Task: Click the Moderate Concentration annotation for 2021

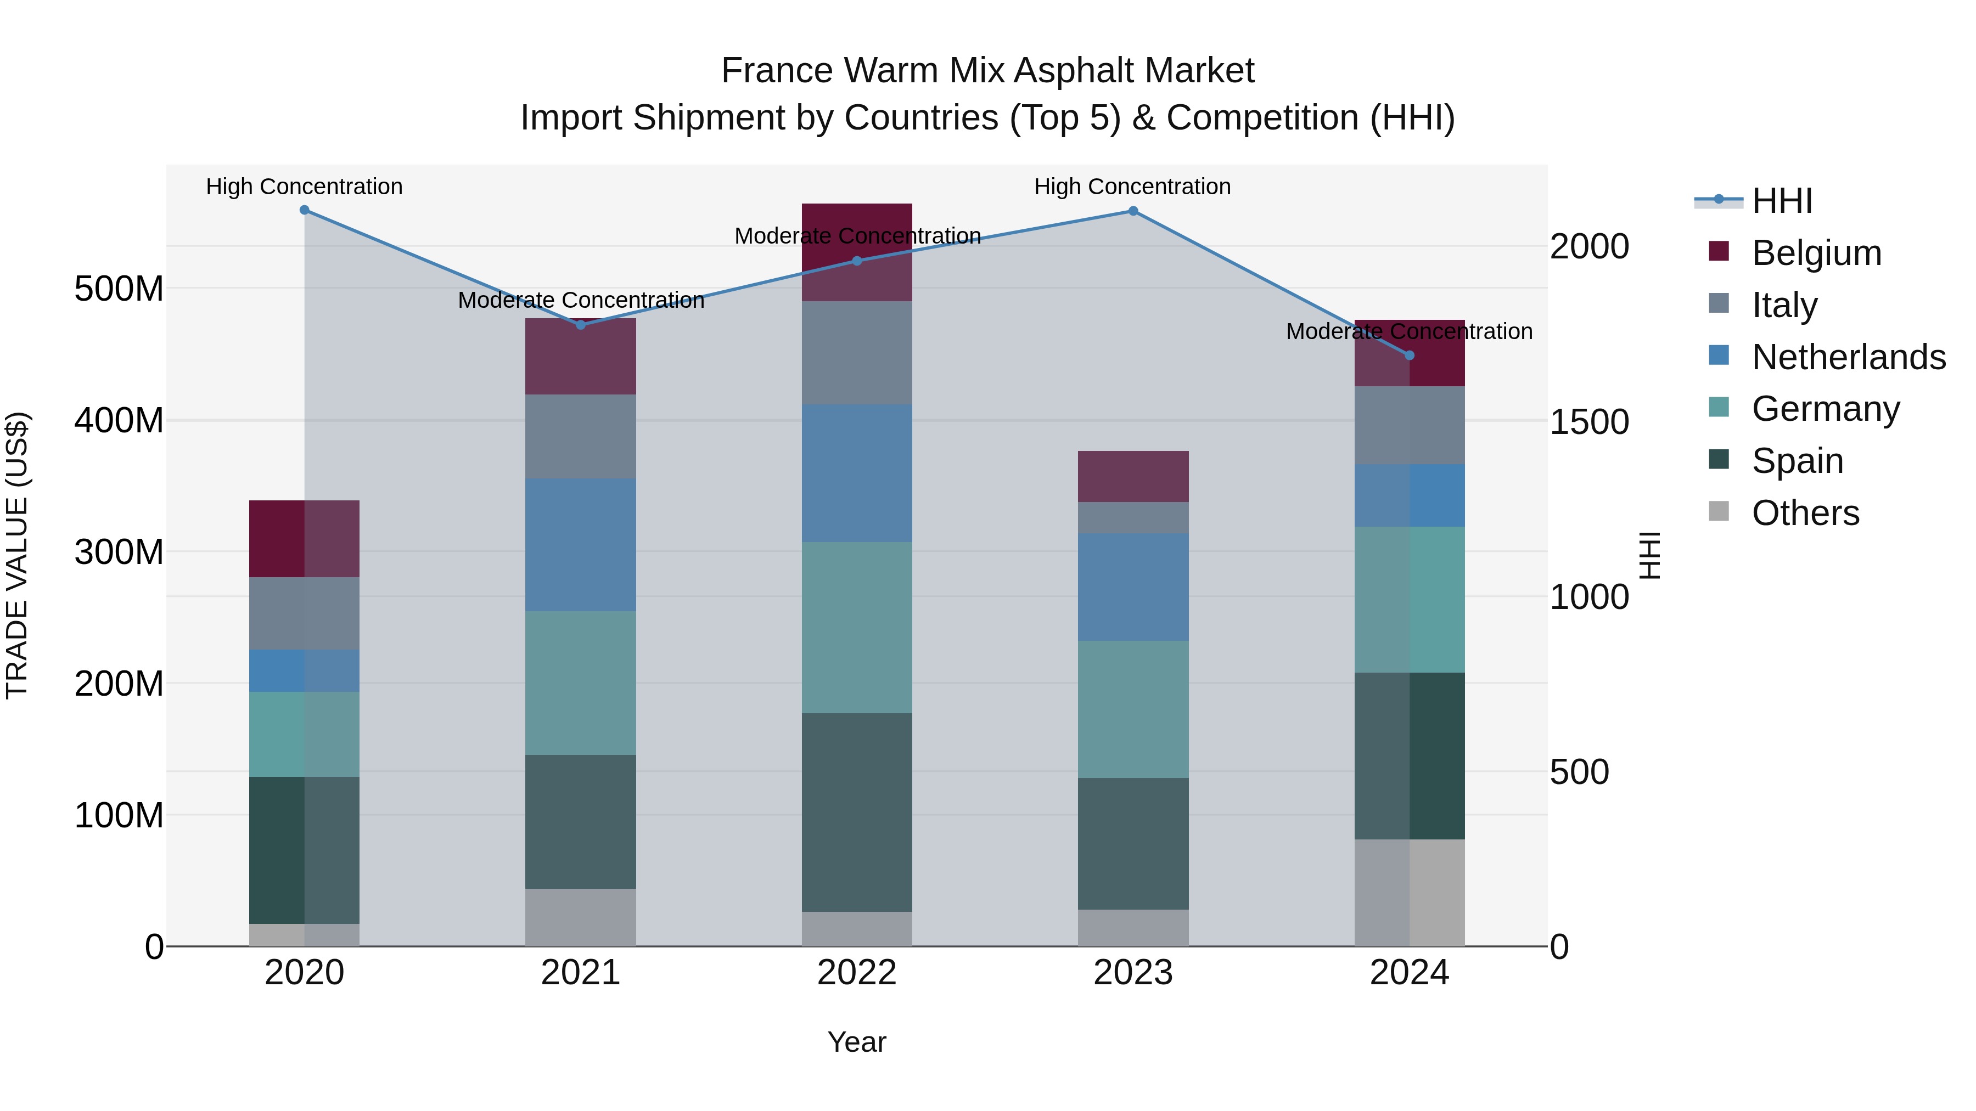Action: [x=581, y=300]
